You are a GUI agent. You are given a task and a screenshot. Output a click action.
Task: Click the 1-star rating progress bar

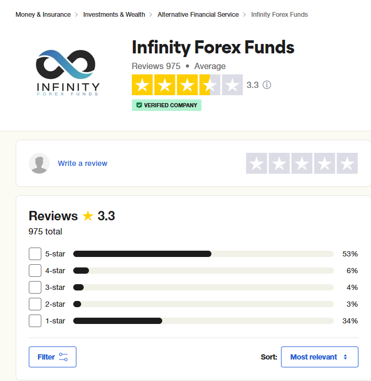click(204, 321)
